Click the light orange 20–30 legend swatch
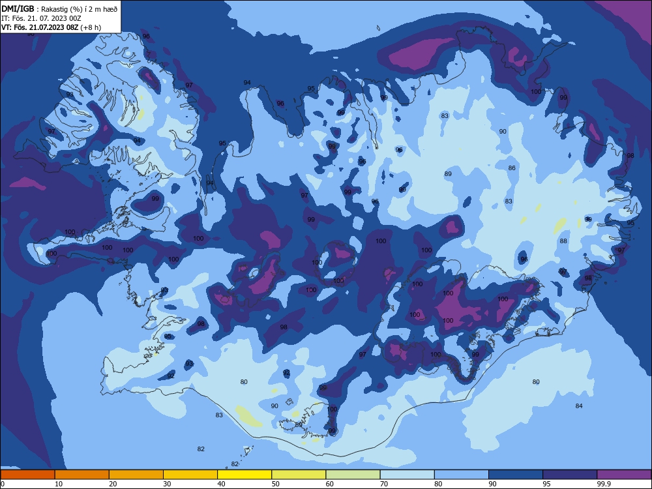 click(x=136, y=475)
